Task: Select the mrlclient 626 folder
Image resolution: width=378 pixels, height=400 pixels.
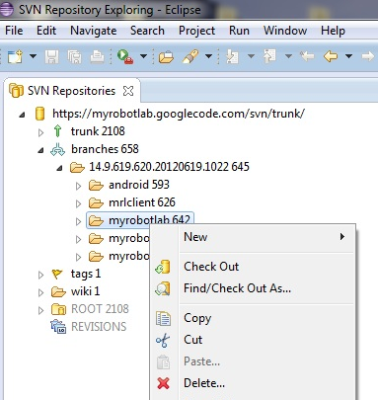Action: tap(142, 202)
